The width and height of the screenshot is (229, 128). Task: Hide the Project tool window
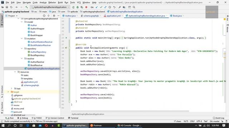pyautogui.click(x=58, y=16)
